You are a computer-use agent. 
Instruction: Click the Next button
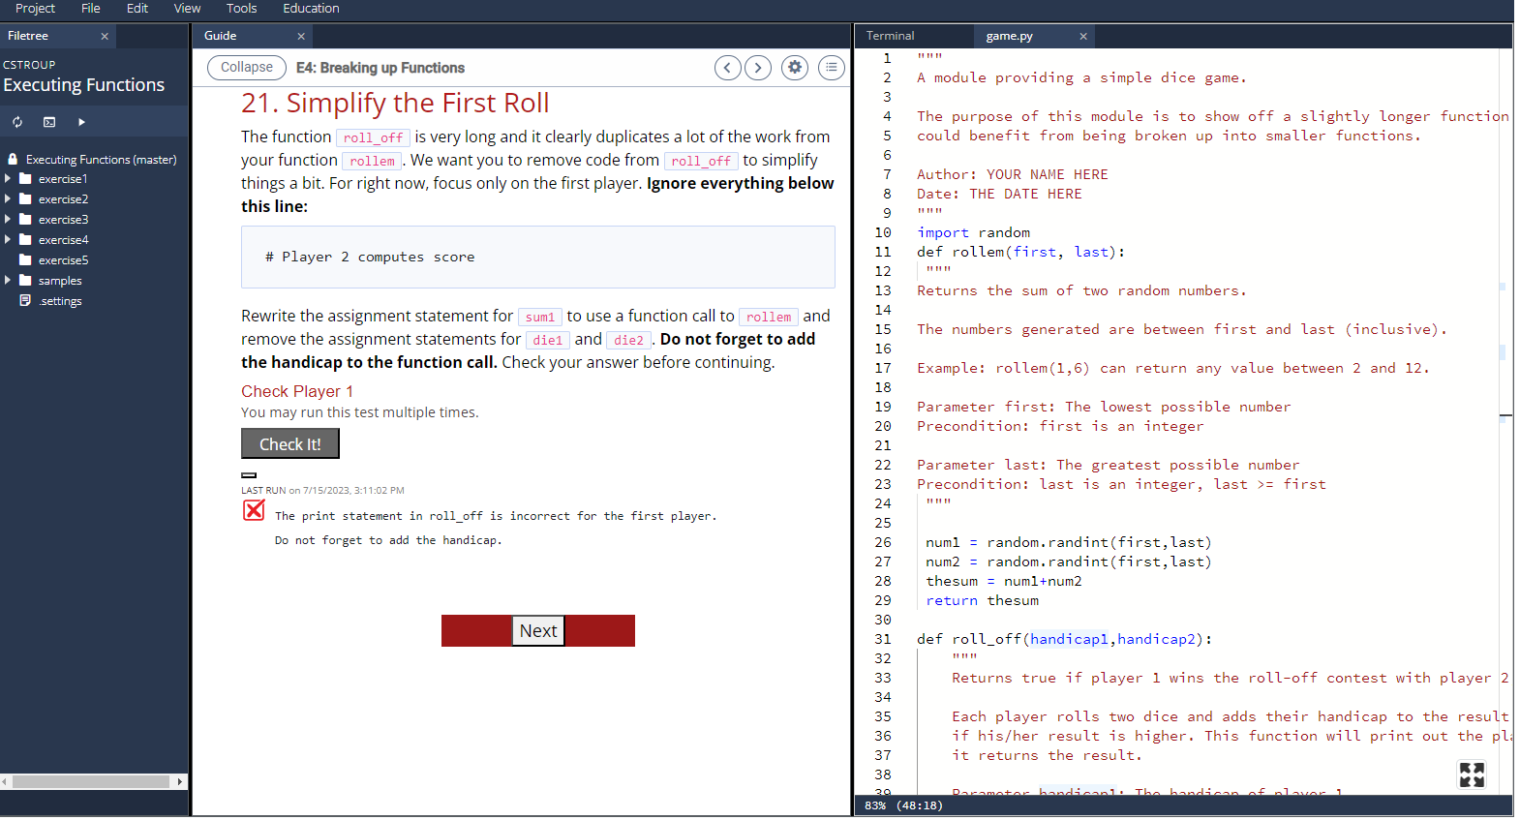(538, 631)
